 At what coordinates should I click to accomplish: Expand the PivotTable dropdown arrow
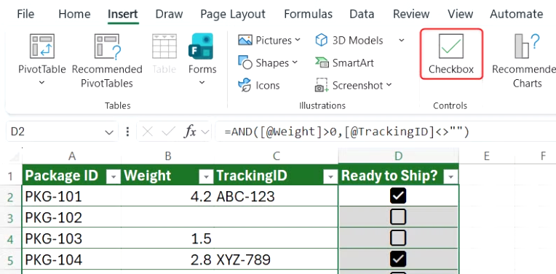41,82
